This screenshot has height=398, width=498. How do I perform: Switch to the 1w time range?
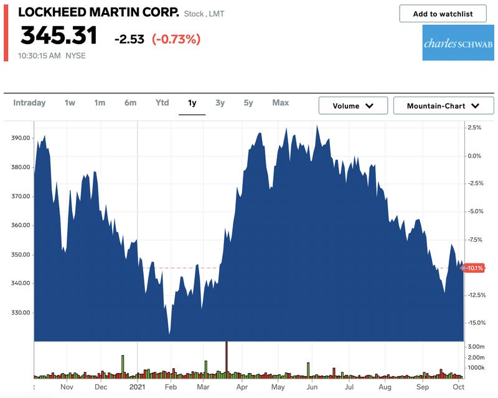70,103
